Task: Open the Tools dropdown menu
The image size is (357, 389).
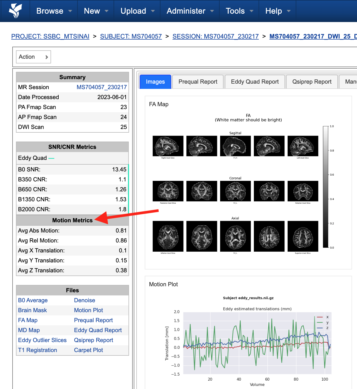Action: [x=239, y=11]
